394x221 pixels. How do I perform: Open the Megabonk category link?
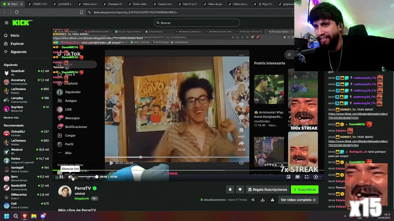tap(82, 199)
